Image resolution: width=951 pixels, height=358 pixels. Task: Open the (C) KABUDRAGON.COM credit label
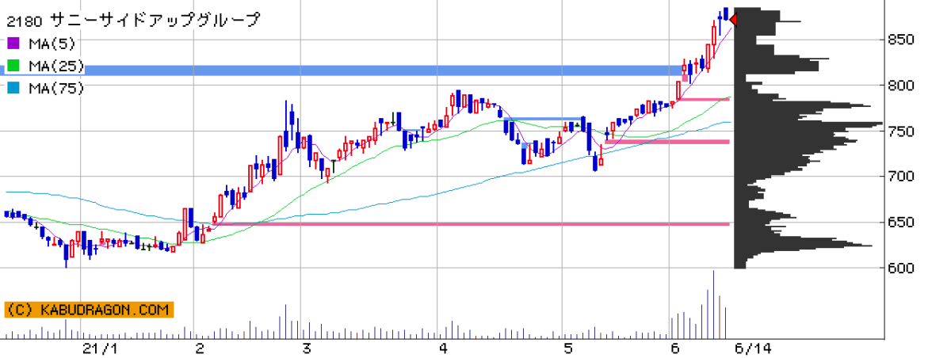(89, 310)
